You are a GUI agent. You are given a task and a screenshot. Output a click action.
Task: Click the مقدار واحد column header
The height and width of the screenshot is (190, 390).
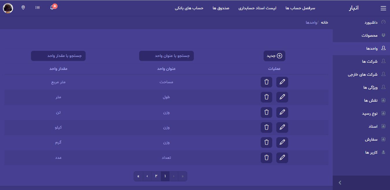pyautogui.click(x=58, y=69)
